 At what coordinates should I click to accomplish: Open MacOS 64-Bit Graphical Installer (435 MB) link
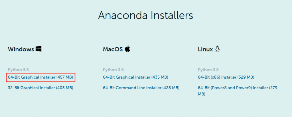coord(135,77)
